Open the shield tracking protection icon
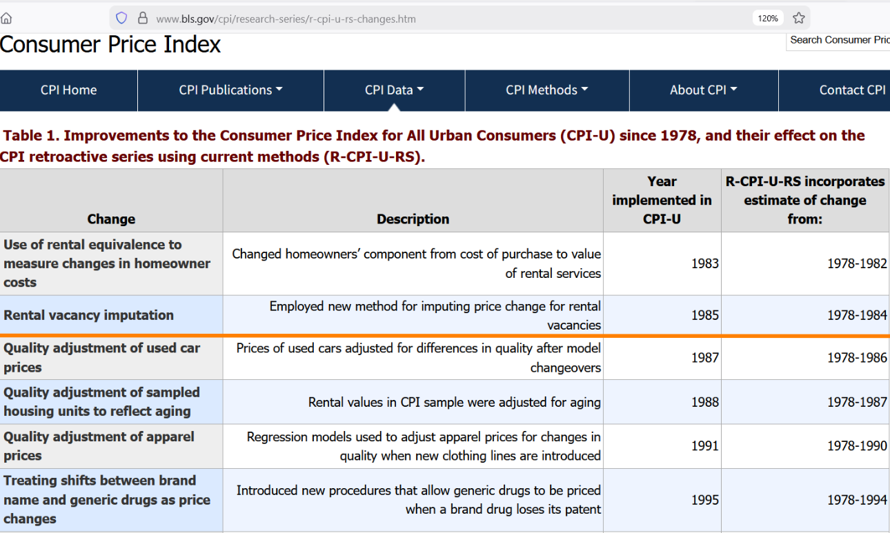 121,19
